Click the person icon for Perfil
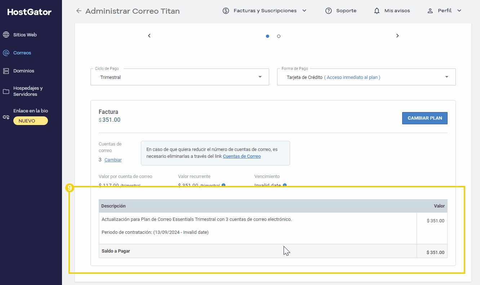 point(430,11)
